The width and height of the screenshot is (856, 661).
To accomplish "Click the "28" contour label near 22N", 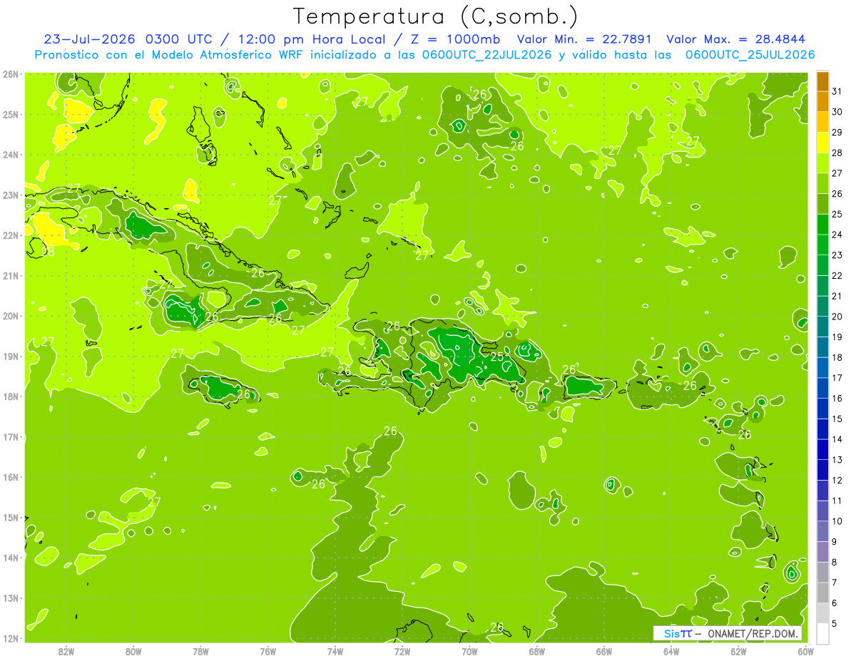I will (49, 252).
